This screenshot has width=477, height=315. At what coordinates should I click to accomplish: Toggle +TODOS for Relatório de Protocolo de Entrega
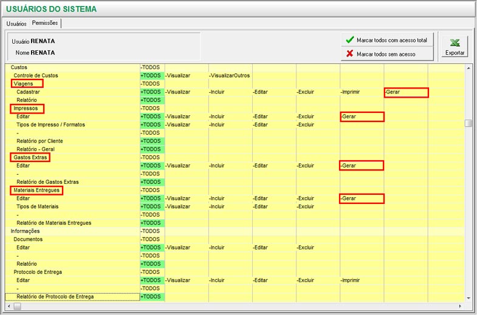click(x=152, y=297)
